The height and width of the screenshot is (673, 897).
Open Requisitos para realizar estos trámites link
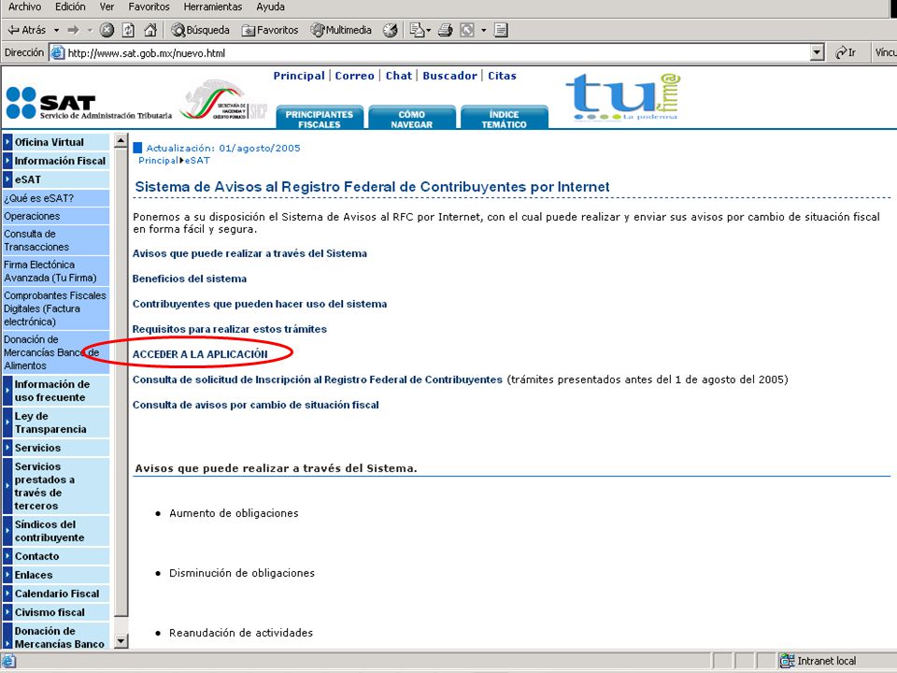[x=230, y=329]
